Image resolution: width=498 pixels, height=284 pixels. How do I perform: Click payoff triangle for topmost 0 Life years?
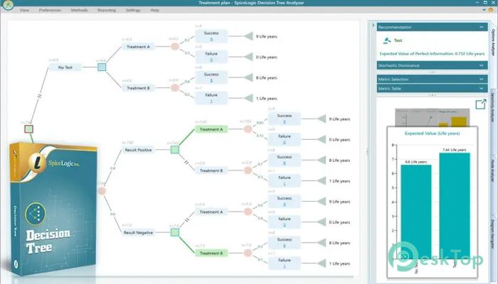(x=249, y=57)
